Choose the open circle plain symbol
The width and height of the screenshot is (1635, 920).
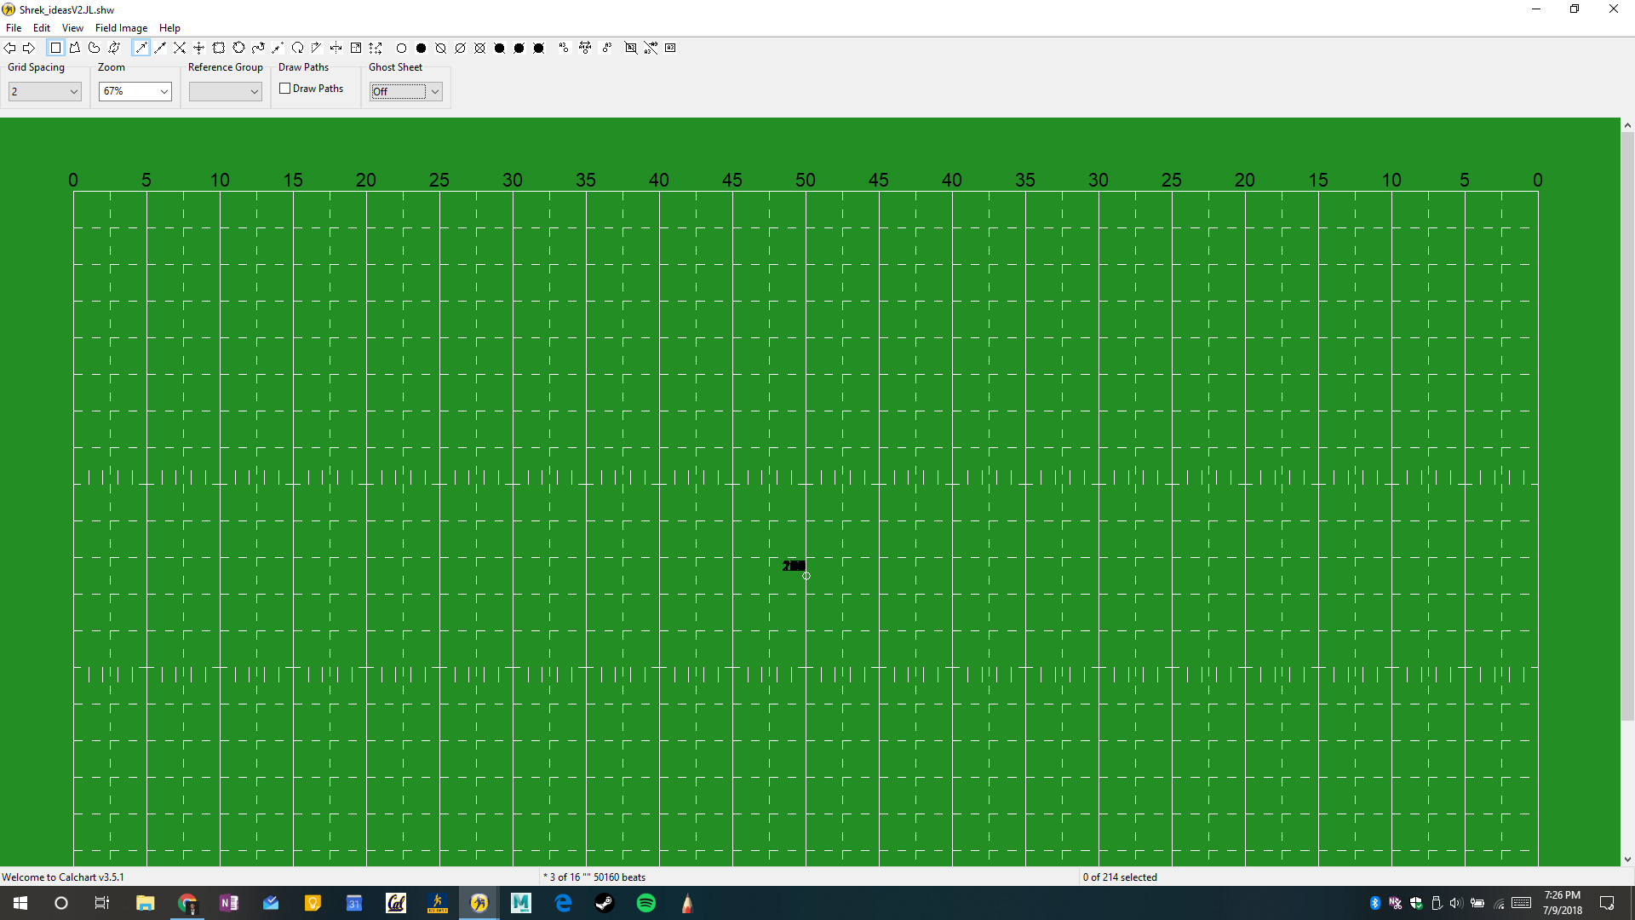pos(401,49)
